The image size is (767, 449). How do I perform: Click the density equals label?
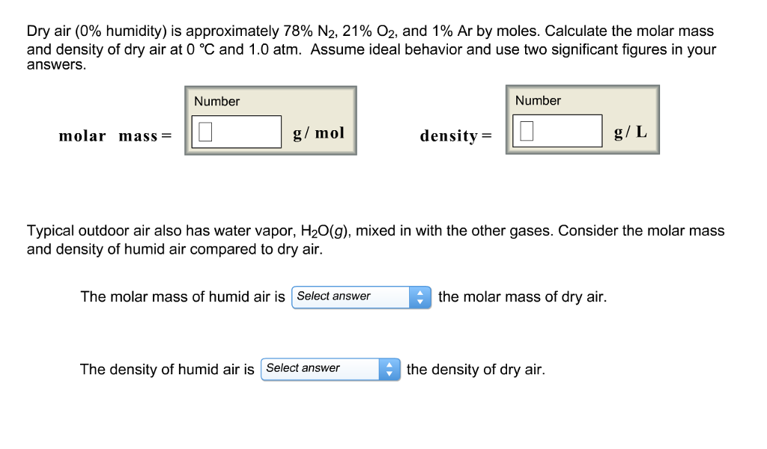pos(456,135)
